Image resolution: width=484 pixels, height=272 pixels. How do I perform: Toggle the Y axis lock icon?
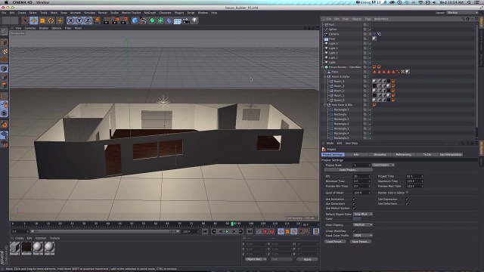tap(79, 20)
